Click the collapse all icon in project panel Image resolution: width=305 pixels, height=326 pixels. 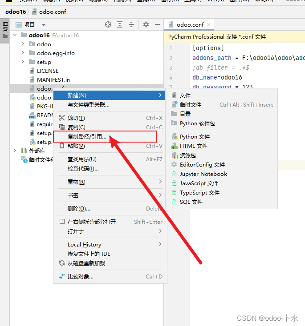tap(131, 24)
